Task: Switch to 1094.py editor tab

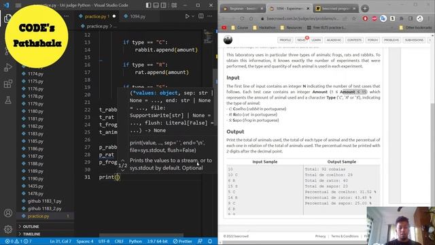Action: point(137,16)
